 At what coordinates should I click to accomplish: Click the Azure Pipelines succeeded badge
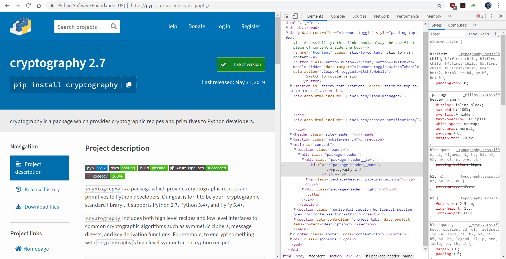pos(198,168)
